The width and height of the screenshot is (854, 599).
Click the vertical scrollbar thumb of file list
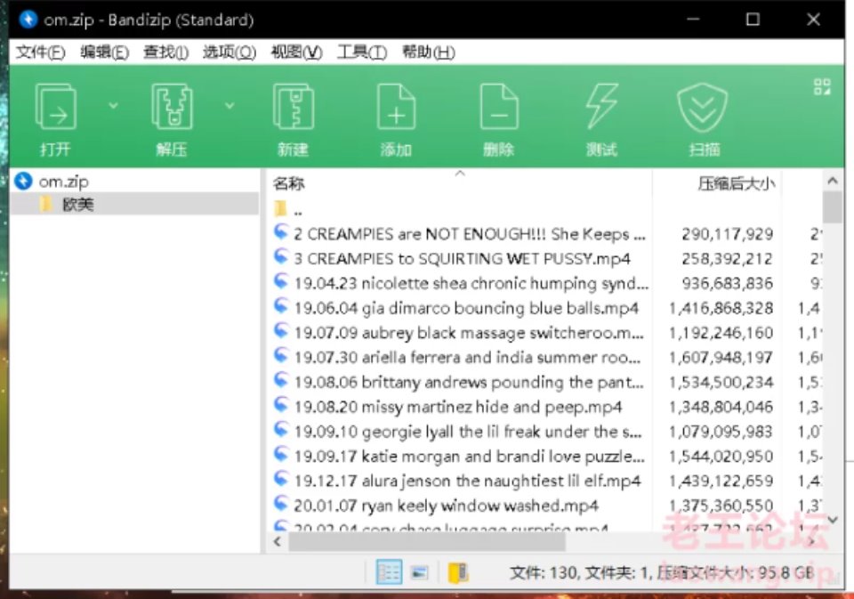(833, 207)
